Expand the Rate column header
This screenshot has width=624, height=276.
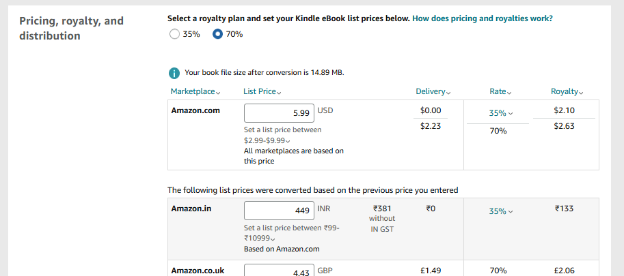[x=501, y=91]
